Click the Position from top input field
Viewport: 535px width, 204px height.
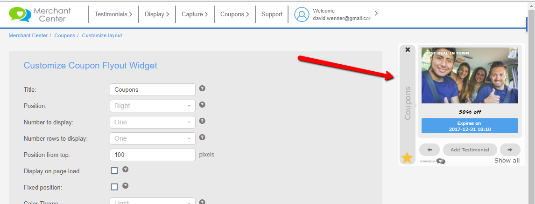point(153,155)
